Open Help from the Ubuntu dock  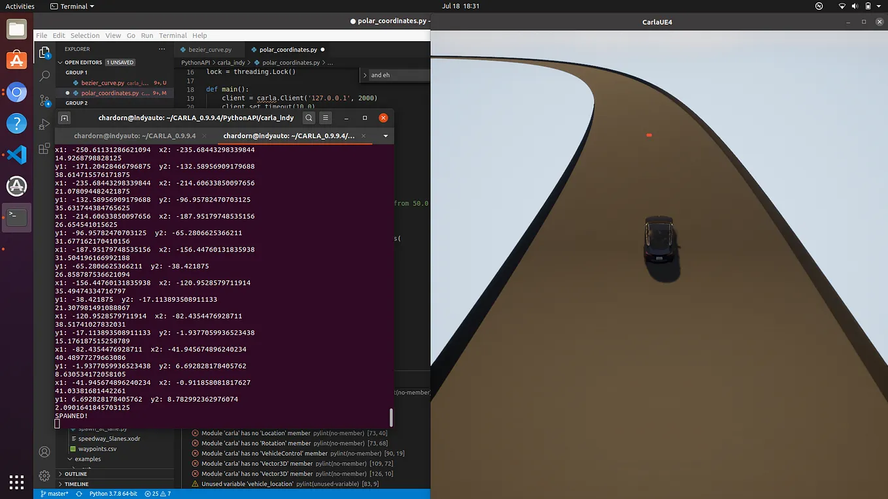(16, 123)
